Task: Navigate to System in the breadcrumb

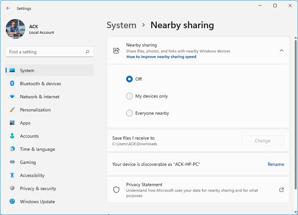Action: (x=121, y=25)
